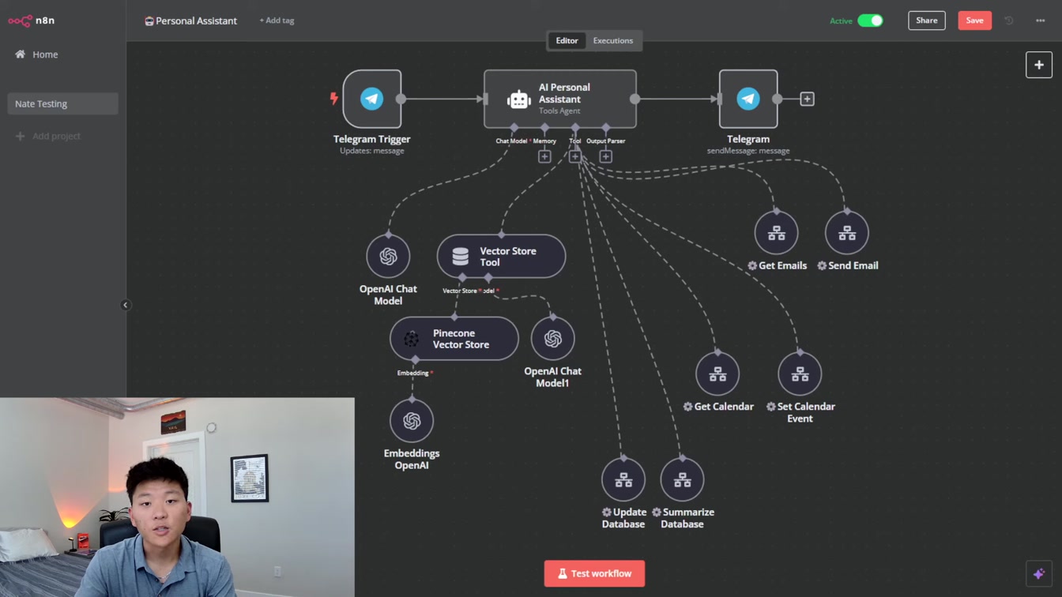Click the Vector Store connector label
This screenshot has height=597, width=1062.
(x=460, y=291)
